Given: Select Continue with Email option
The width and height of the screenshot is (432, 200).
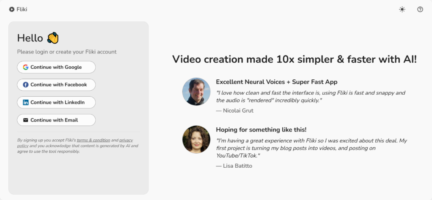Looking at the screenshot, I should pos(56,120).
